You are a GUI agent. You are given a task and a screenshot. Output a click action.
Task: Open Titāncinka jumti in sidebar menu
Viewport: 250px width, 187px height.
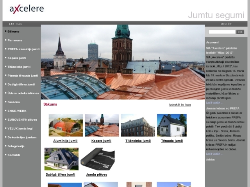coord(19,67)
